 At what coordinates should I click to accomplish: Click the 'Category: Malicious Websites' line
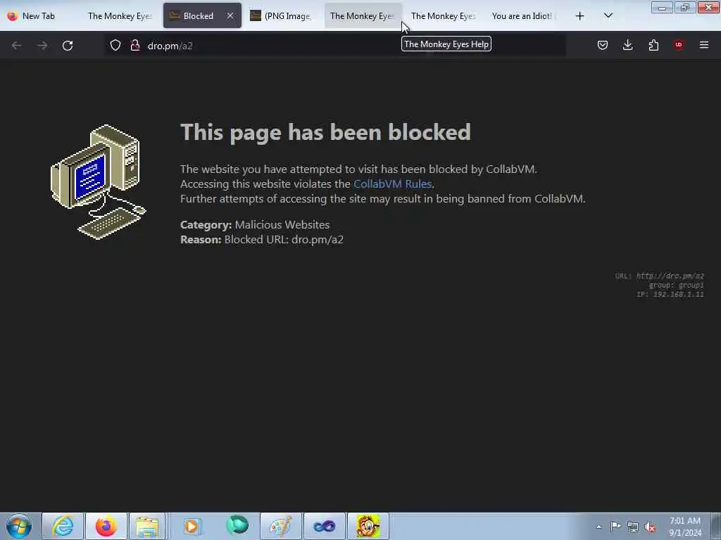[x=255, y=224]
